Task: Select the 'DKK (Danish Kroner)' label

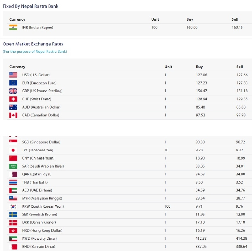Action: (39, 223)
